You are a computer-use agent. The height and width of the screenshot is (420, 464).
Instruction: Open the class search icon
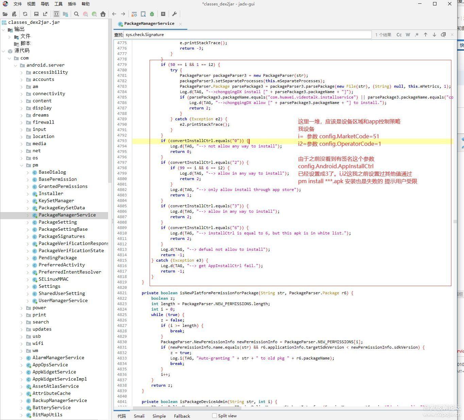85,14
